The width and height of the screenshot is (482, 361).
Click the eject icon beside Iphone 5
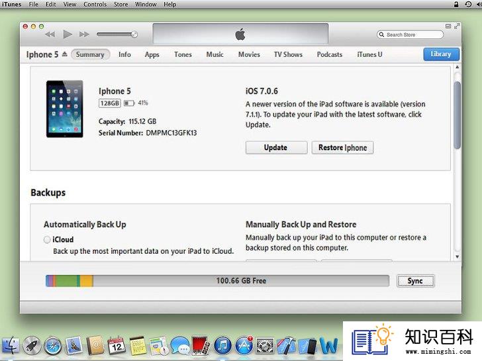(x=65, y=54)
